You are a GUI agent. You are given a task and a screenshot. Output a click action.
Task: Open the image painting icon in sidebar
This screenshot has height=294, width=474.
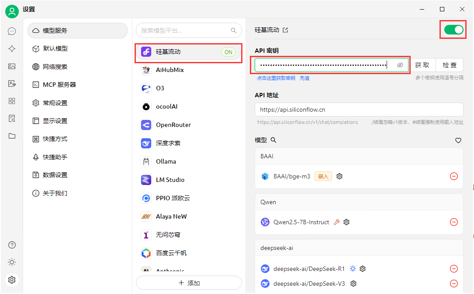[12, 66]
